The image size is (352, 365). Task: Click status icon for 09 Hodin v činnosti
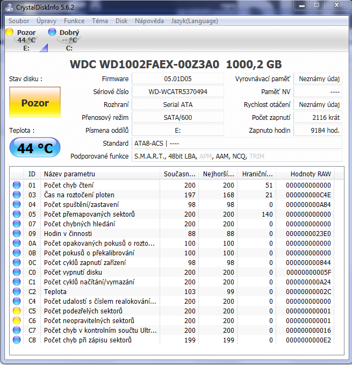point(17,233)
